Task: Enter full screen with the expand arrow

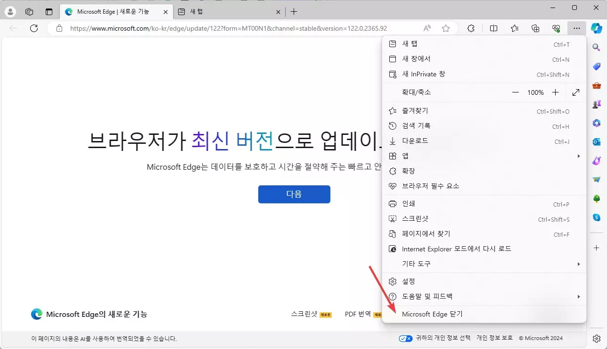Action: 576,92
